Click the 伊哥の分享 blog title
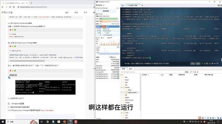Image resolution: width=222 pixels, height=124 pixels. 7,12
